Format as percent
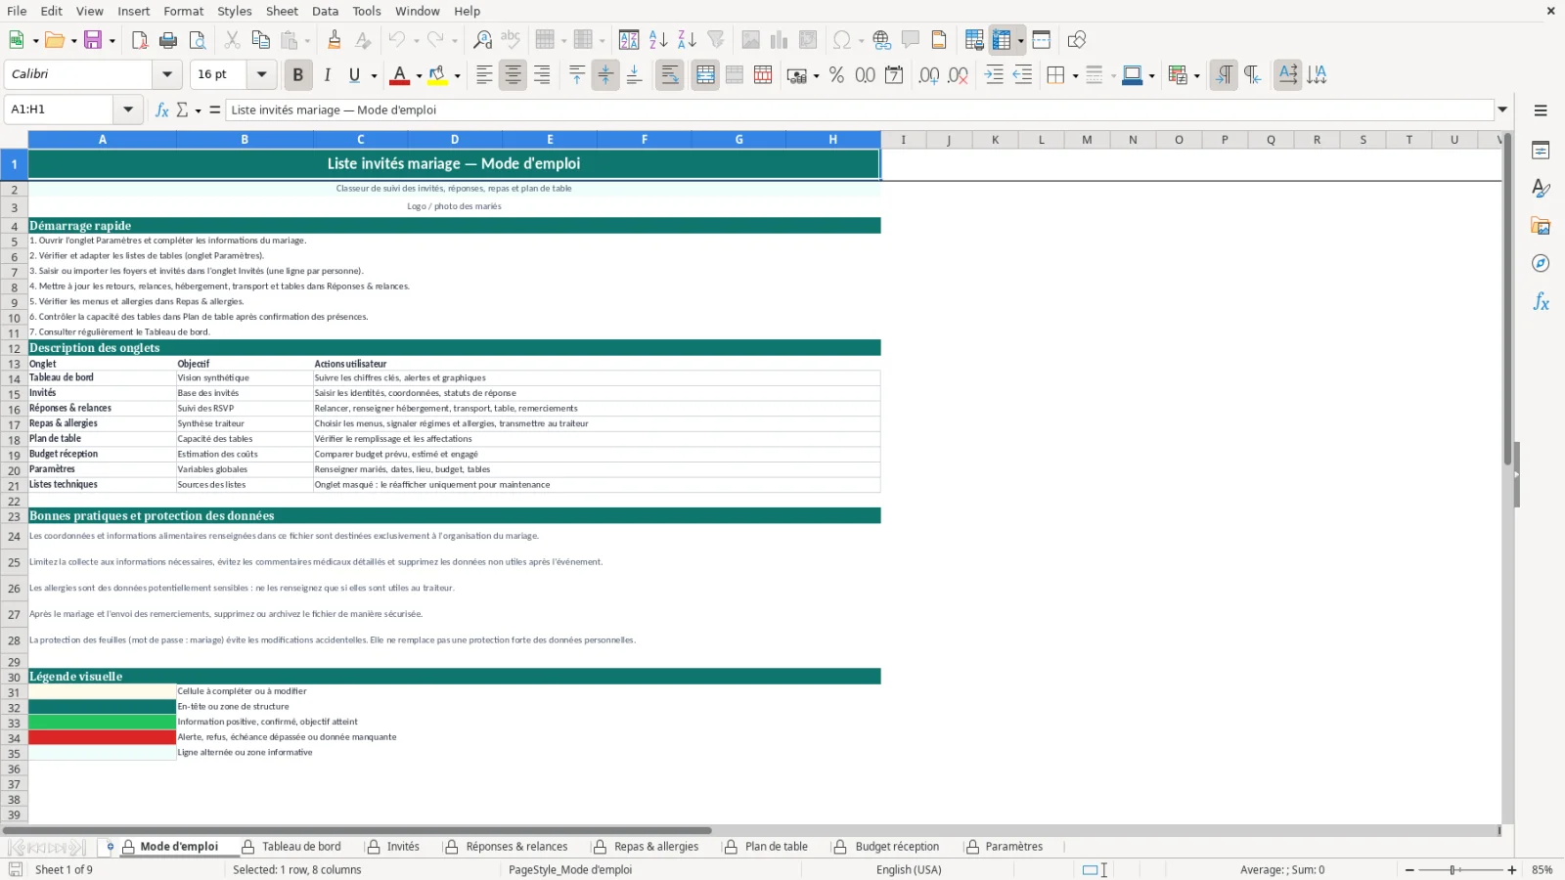Image resolution: width=1565 pixels, height=880 pixels. 836,74
